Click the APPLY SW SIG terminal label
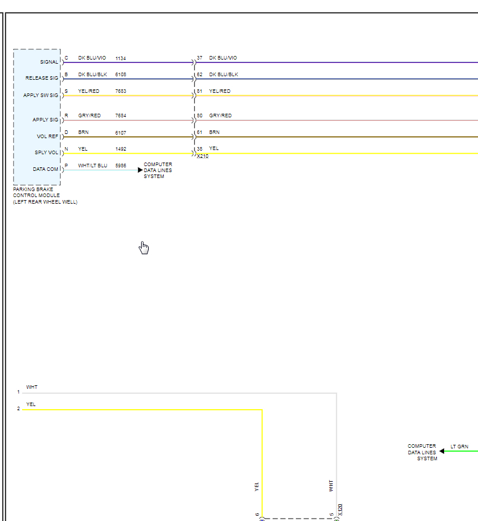 40,95
